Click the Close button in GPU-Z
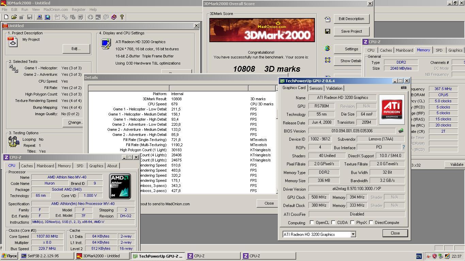465x261 pixels. click(x=395, y=233)
